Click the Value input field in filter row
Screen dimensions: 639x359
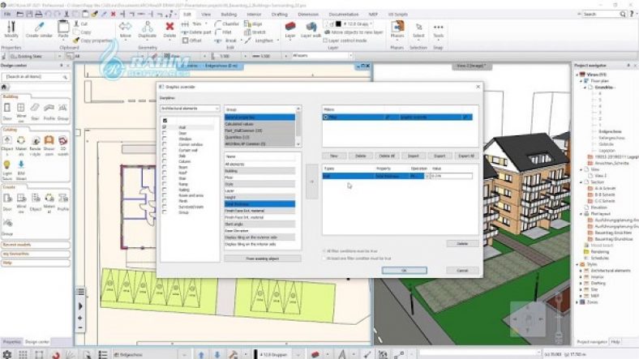(451, 175)
